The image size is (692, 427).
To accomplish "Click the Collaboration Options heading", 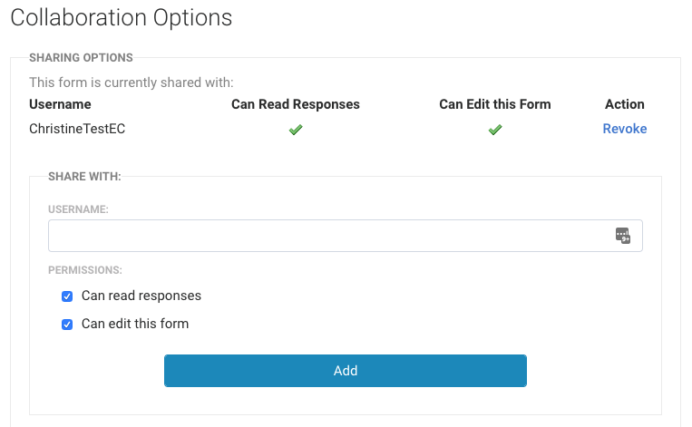I will pyautogui.click(x=122, y=17).
